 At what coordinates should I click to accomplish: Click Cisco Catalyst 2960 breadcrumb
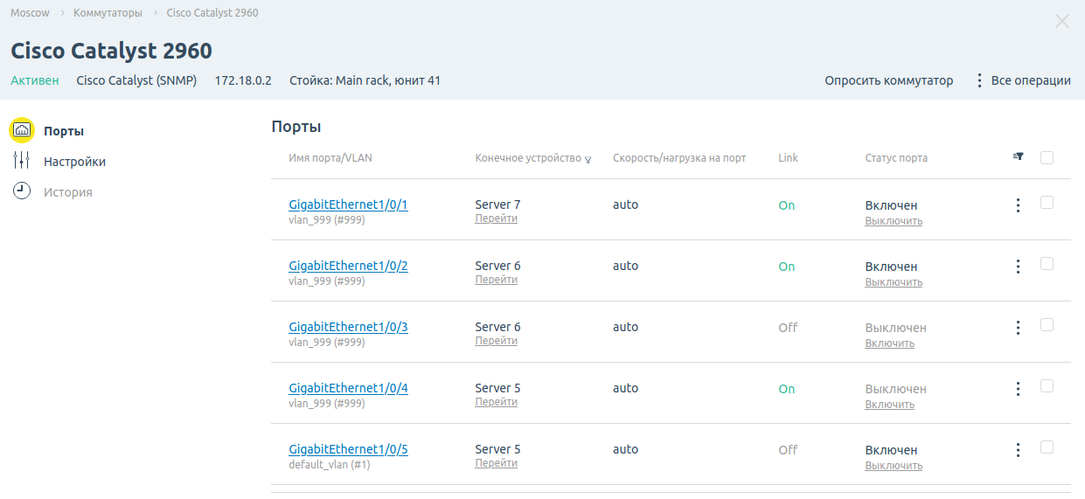point(212,13)
